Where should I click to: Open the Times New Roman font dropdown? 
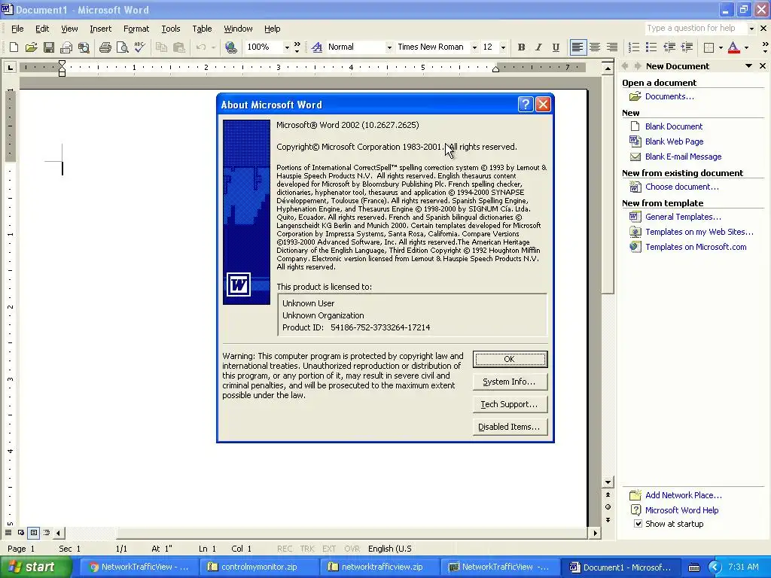point(474,47)
